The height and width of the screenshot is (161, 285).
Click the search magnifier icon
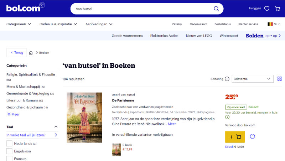click(x=216, y=9)
